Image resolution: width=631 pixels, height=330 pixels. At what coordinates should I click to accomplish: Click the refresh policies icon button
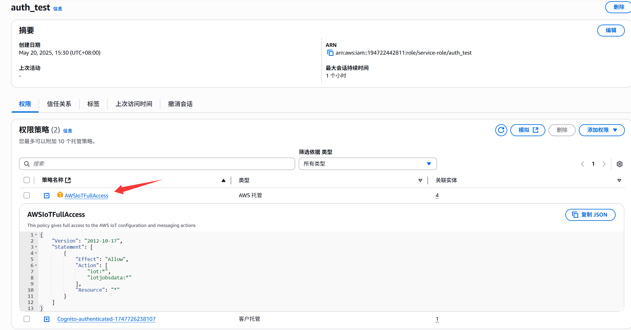[x=501, y=130]
